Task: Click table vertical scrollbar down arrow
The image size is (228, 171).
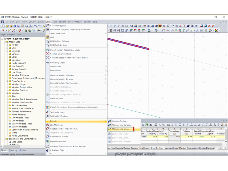Action: tap(226, 142)
